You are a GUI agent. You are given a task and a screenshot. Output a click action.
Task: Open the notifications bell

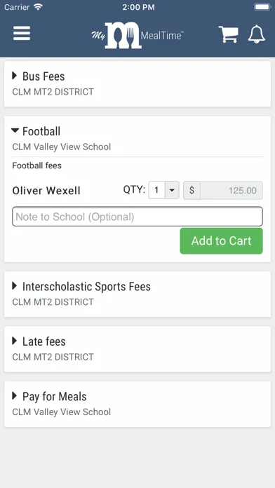(257, 34)
